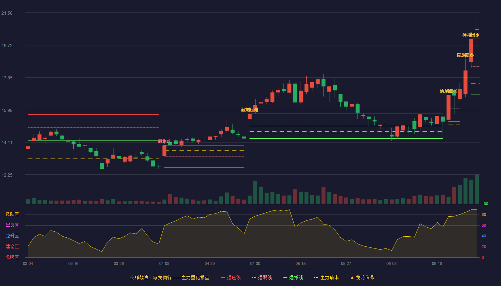The image size is (501, 286).
Task: Toggle the 龙吟信号 legend series
Action: [362, 277]
